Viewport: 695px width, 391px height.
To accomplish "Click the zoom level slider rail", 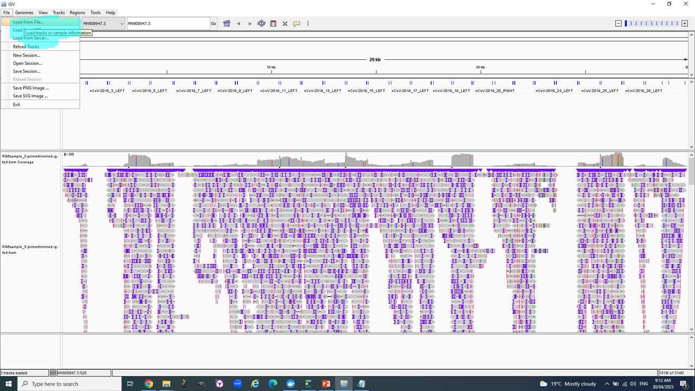I will pos(652,23).
